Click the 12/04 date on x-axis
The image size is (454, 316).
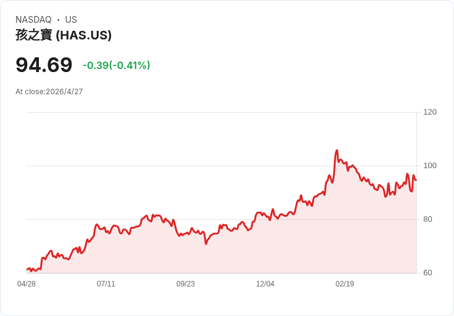pyautogui.click(x=265, y=284)
